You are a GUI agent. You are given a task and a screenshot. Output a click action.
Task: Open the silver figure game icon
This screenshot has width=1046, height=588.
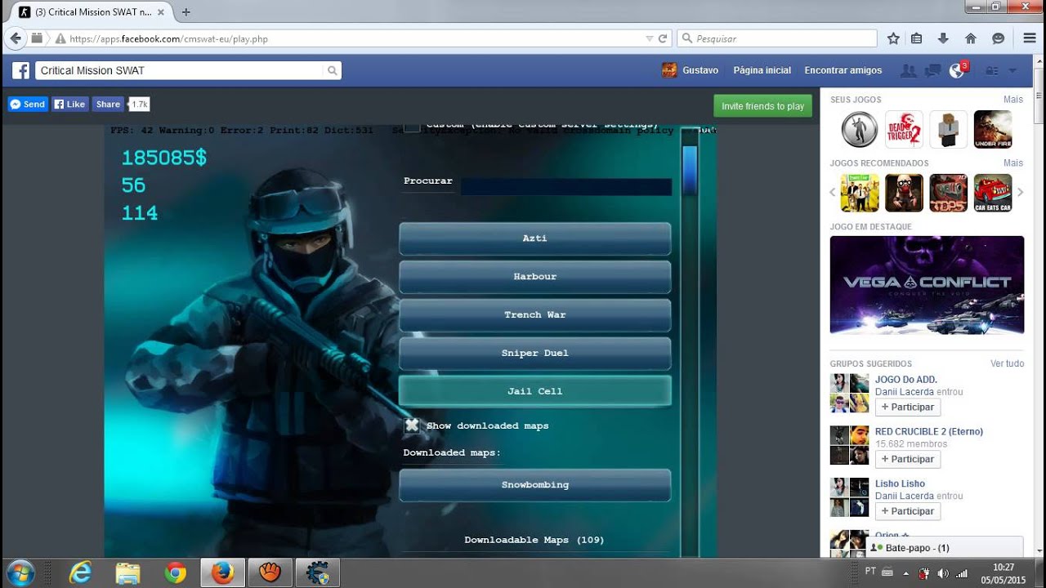click(860, 129)
